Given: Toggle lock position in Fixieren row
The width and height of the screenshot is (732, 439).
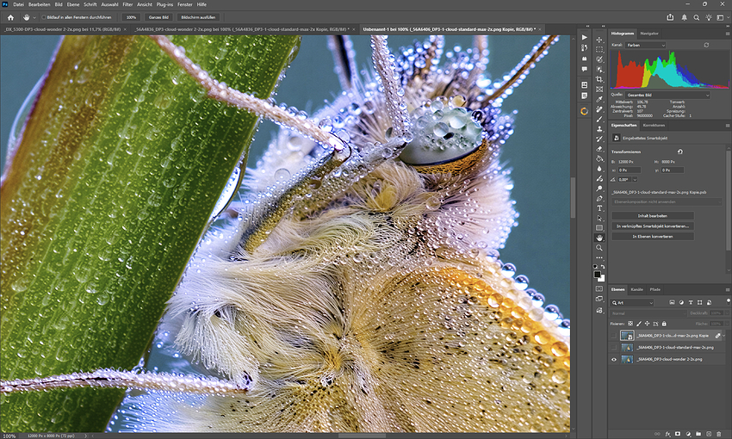Looking at the screenshot, I should pos(647,324).
